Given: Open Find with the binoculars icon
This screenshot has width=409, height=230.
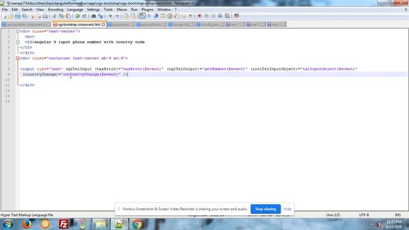Looking at the screenshot, I should (x=93, y=16).
